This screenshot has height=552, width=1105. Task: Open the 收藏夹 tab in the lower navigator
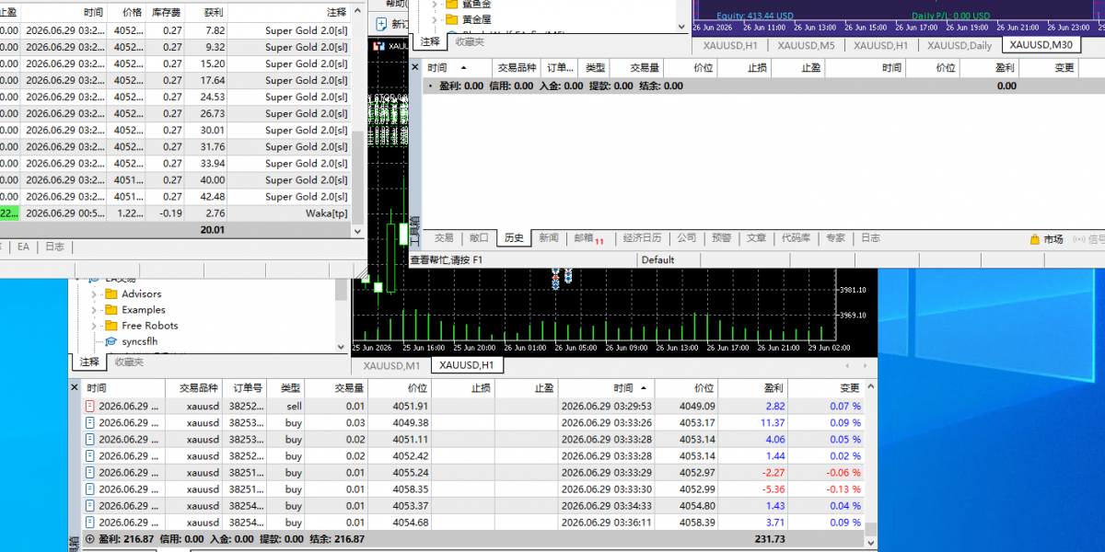[128, 362]
